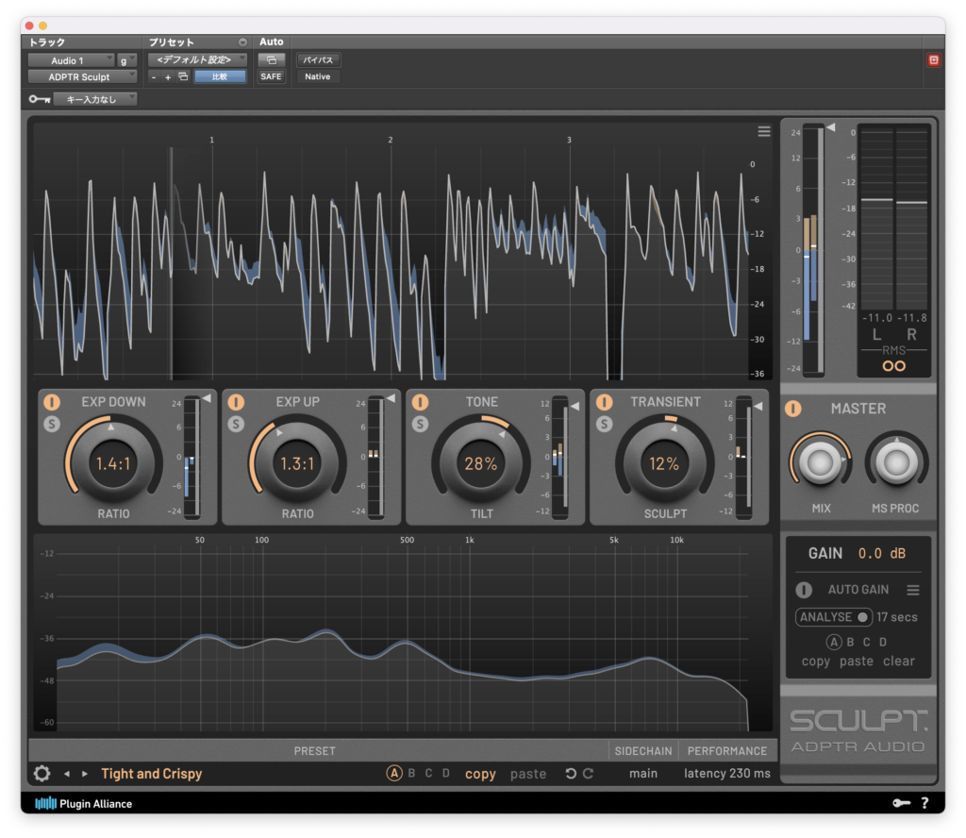Click the next preset plus button
The image size is (966, 838).
[168, 77]
